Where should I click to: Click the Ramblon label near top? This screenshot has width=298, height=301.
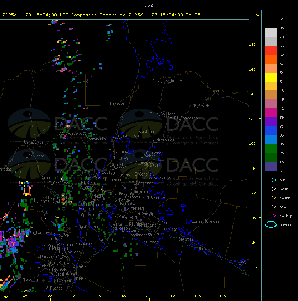[117, 103]
